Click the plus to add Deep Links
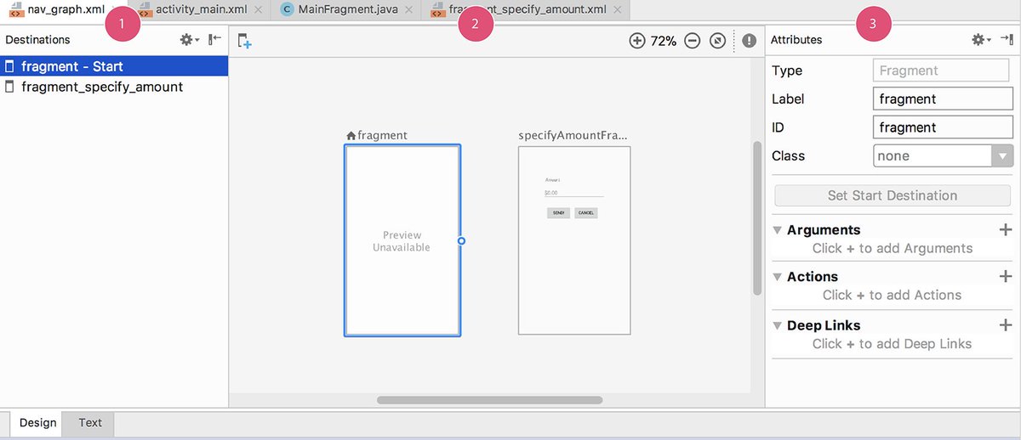The height and width of the screenshot is (440, 1021). [x=1006, y=325]
